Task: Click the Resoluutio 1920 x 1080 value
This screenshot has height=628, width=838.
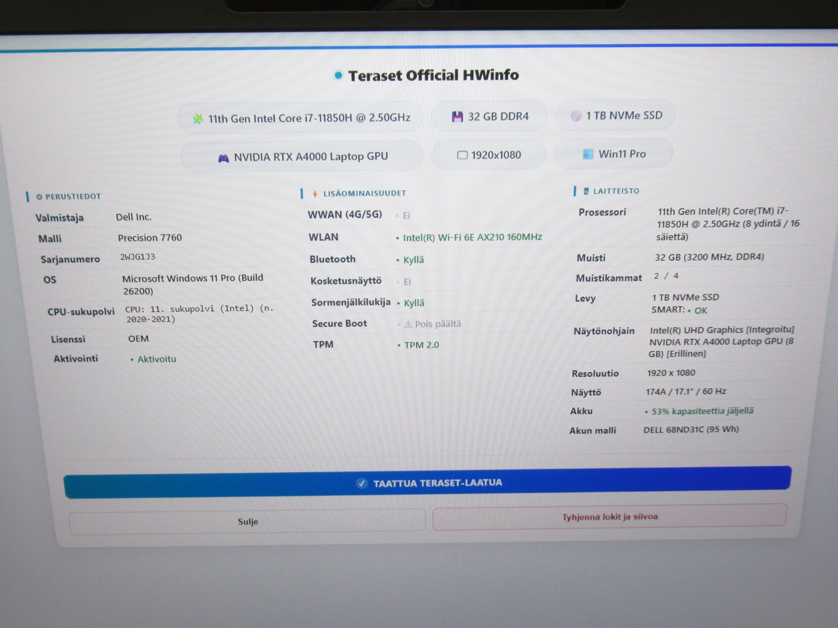Action: click(x=671, y=373)
